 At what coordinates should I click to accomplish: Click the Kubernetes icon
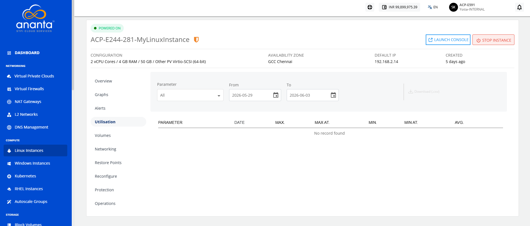coord(9,176)
